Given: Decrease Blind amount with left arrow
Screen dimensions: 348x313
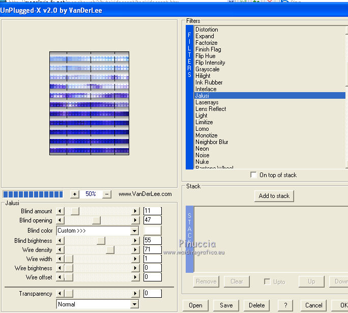Looking at the screenshot, I should 60,211.
